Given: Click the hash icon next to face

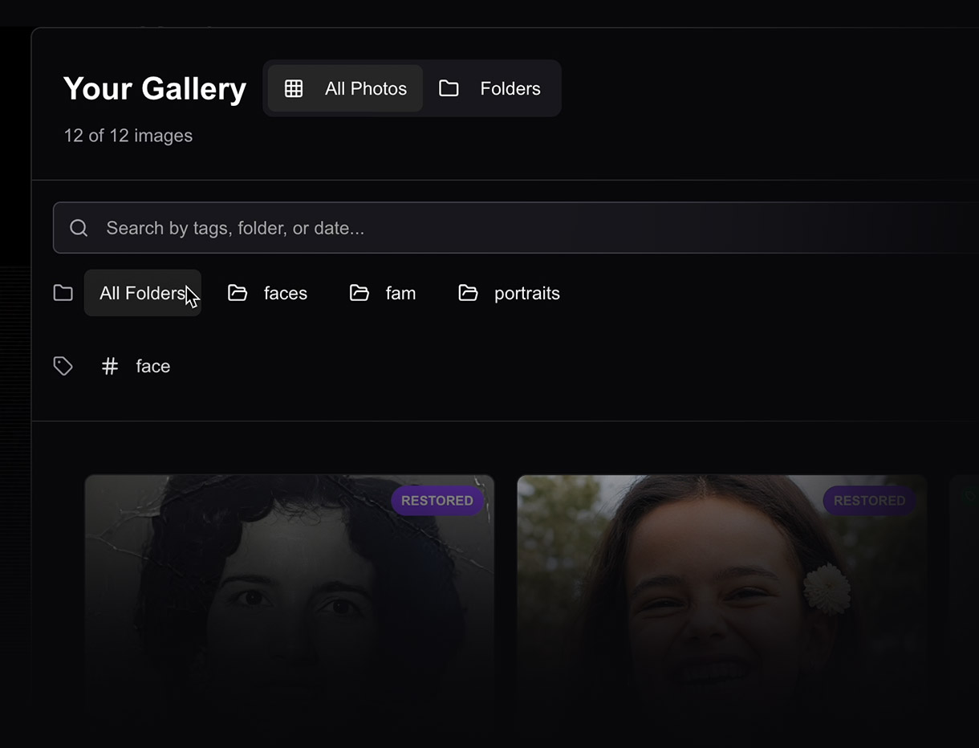Looking at the screenshot, I should [109, 366].
